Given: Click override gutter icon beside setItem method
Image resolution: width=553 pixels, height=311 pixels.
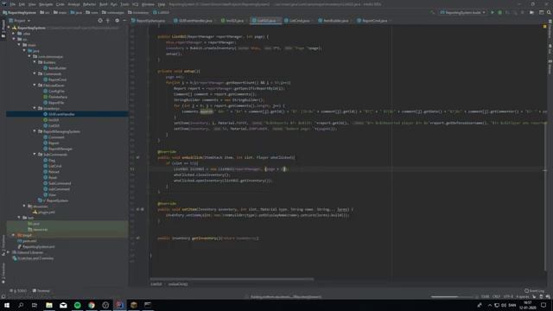Looking at the screenshot, I should 138,209.
